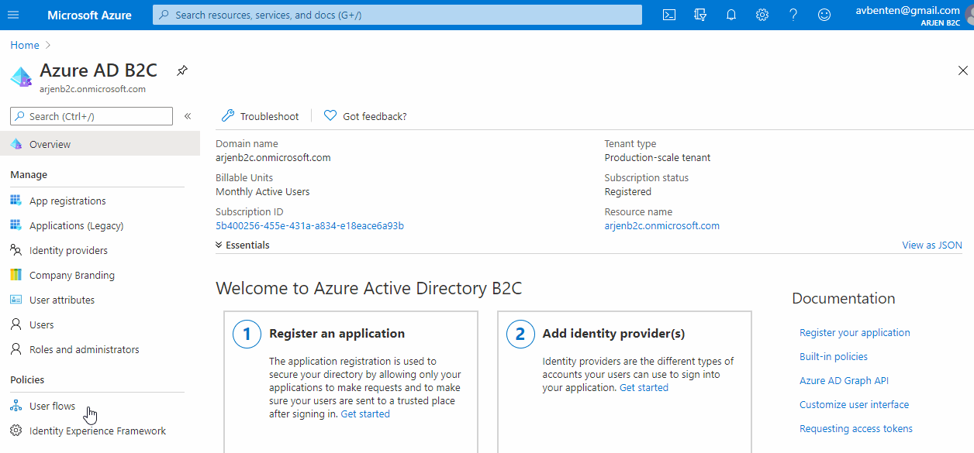
Task: Open User flows under Policies
Action: pos(52,406)
